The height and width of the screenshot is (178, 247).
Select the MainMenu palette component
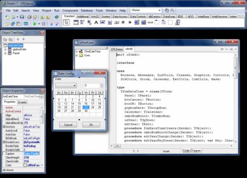click(x=82, y=22)
